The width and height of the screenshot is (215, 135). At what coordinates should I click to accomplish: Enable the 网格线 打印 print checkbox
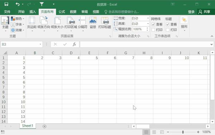tap(153, 30)
